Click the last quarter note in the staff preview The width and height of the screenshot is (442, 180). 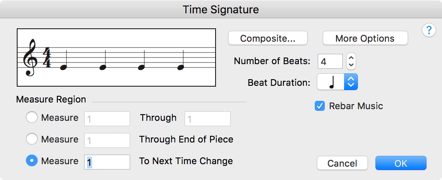coord(180,67)
